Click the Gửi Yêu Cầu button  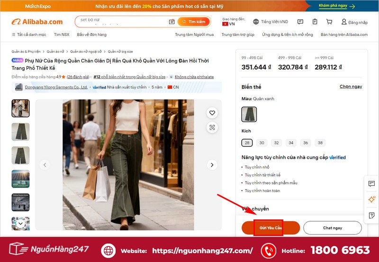271,228
